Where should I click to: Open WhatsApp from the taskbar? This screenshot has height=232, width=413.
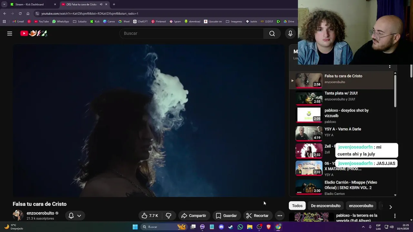[x=240, y=227]
